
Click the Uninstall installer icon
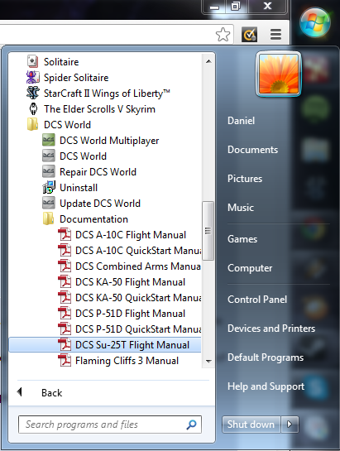pos(49,187)
